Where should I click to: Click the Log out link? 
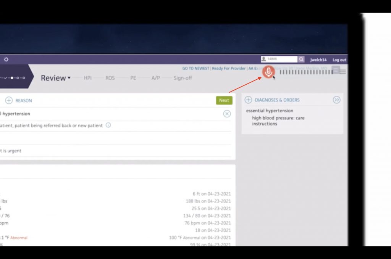339,60
